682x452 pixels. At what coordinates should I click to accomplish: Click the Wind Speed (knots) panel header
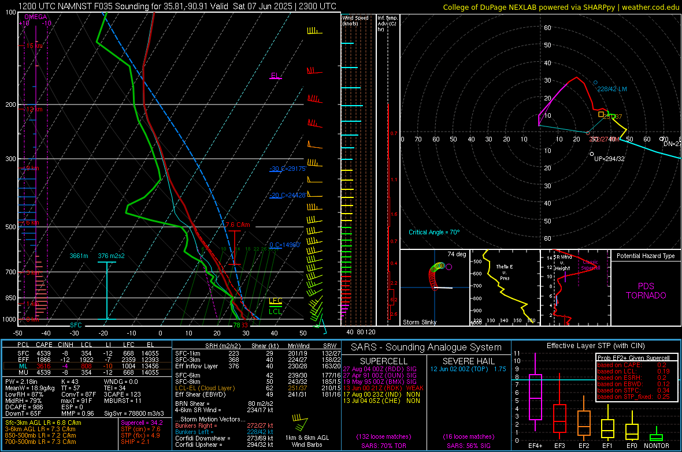pyautogui.click(x=355, y=20)
